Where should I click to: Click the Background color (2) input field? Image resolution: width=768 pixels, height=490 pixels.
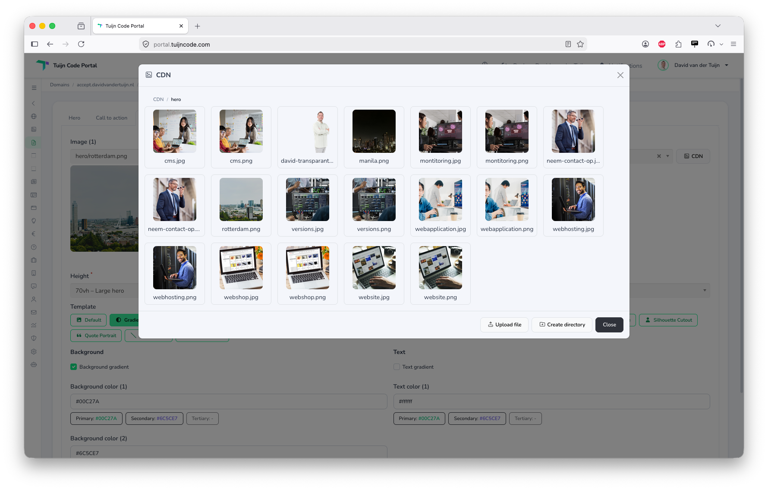(x=229, y=452)
